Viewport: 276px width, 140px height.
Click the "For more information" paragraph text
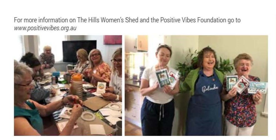pyautogui.click(x=127, y=24)
